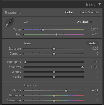Pick the White Balance Selector eyedropper tool
Image resolution: width=104 pixels, height=105 pixels.
coord(9,22)
